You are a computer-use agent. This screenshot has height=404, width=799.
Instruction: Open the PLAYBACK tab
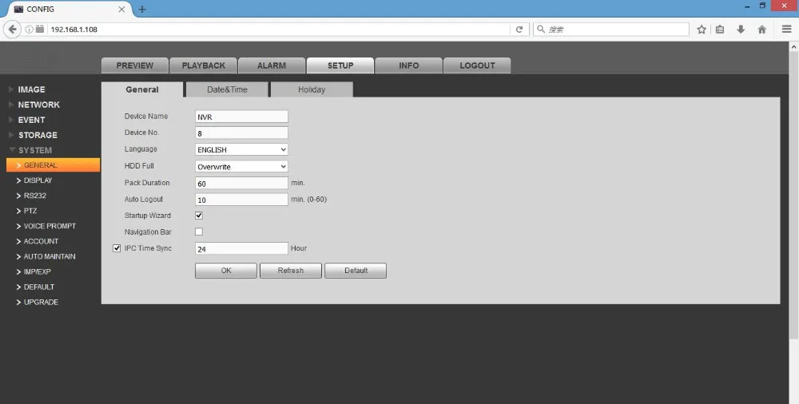[x=203, y=65]
